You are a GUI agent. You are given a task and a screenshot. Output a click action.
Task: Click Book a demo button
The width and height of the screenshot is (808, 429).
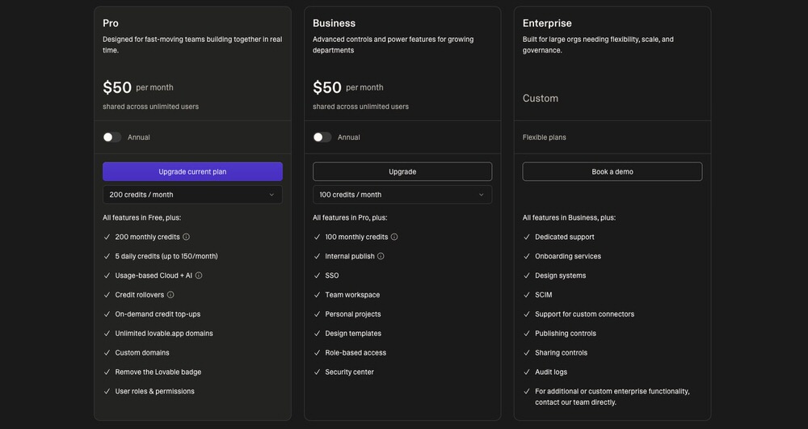(612, 171)
